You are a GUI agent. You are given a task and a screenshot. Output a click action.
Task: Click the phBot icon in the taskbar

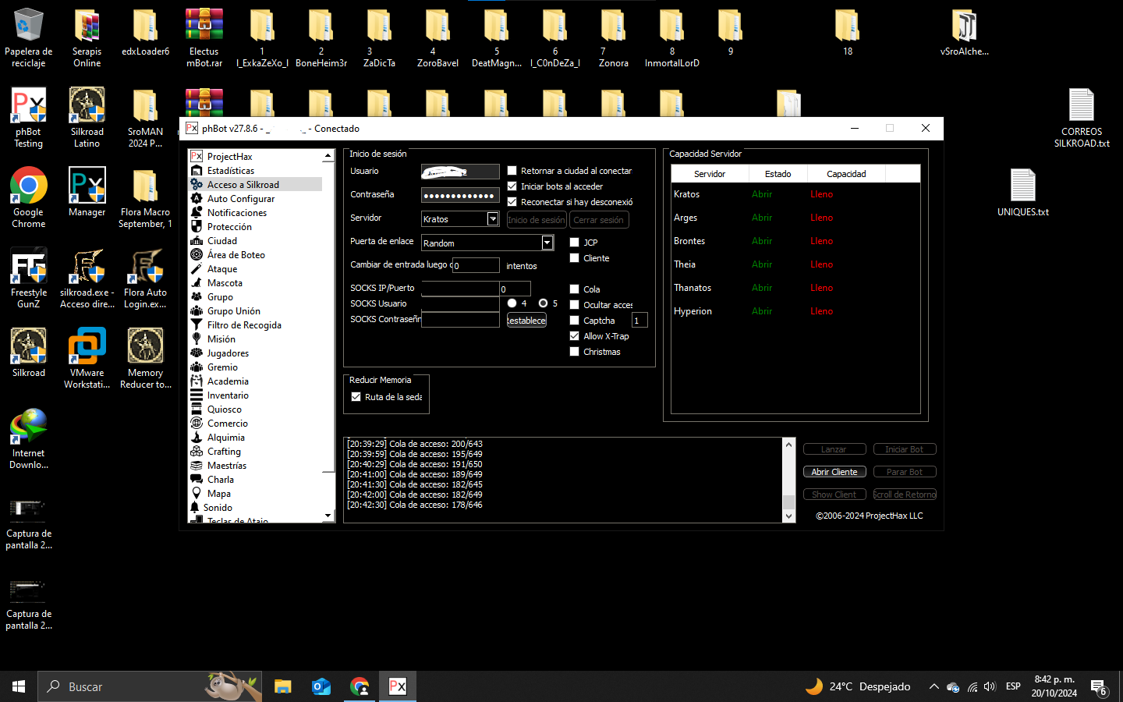pos(398,686)
